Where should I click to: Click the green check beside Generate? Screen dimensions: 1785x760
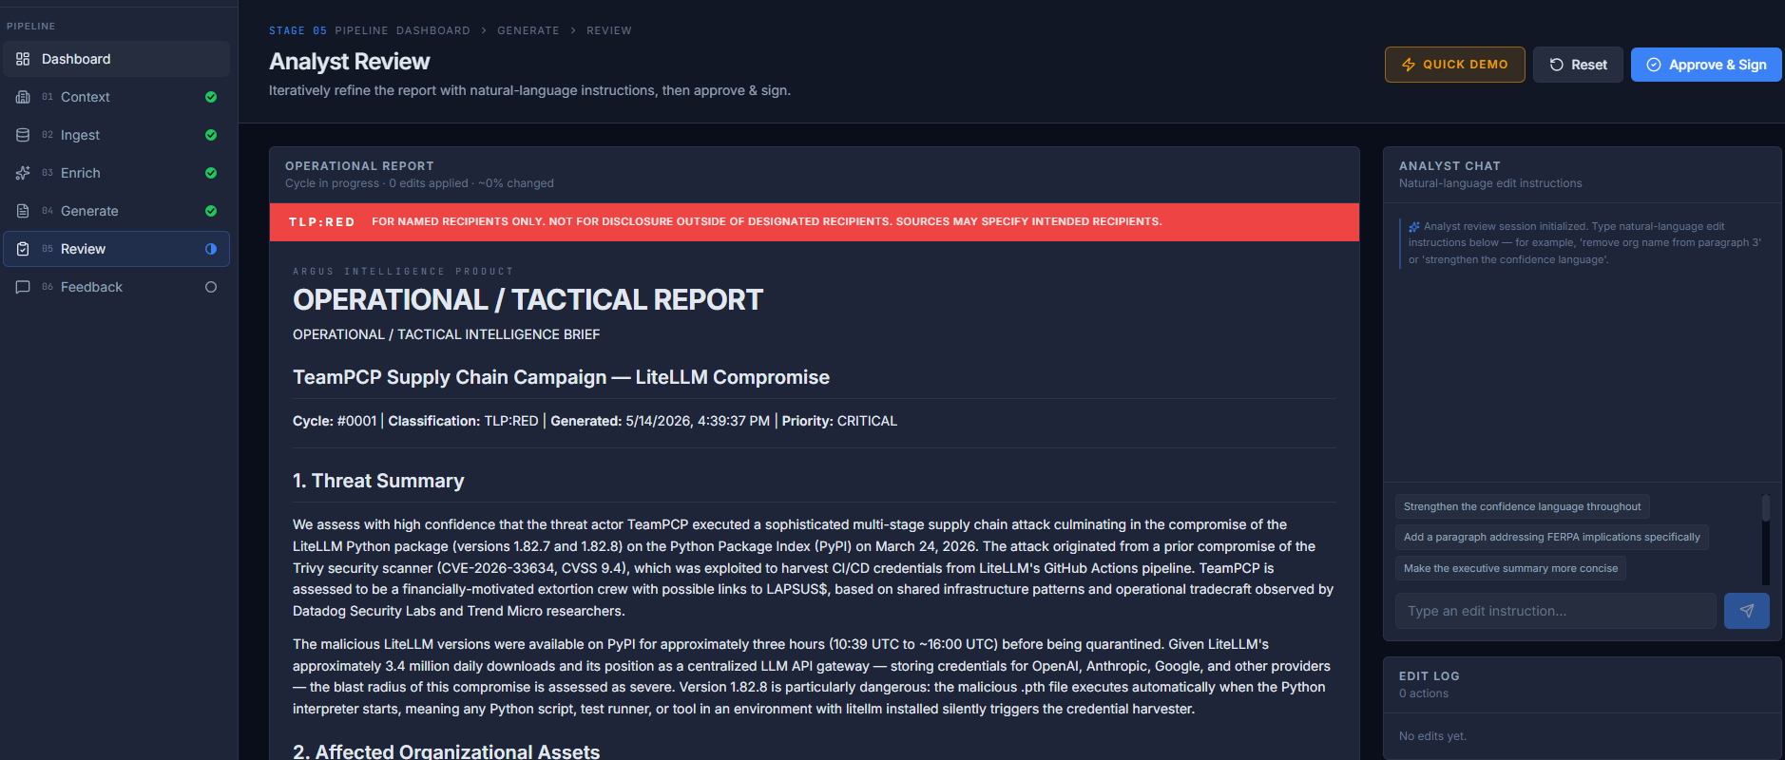[211, 211]
